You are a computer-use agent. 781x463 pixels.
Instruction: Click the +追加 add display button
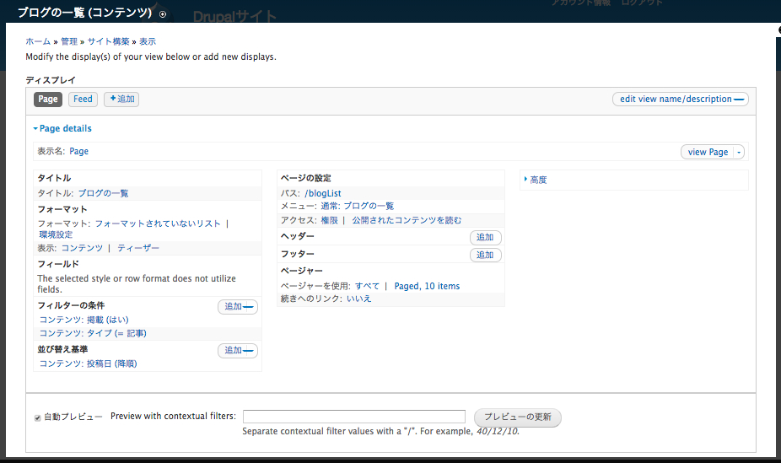click(121, 100)
